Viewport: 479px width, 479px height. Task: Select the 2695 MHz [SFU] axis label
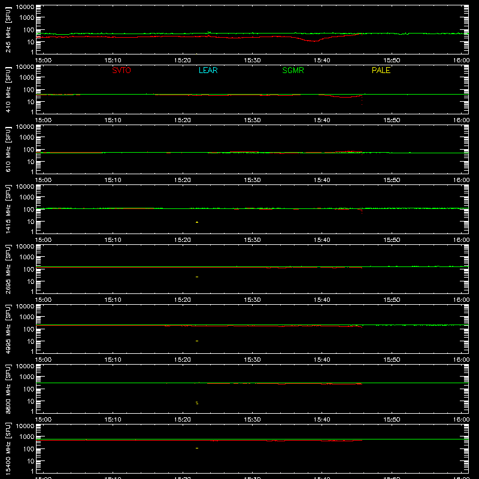pos(8,269)
